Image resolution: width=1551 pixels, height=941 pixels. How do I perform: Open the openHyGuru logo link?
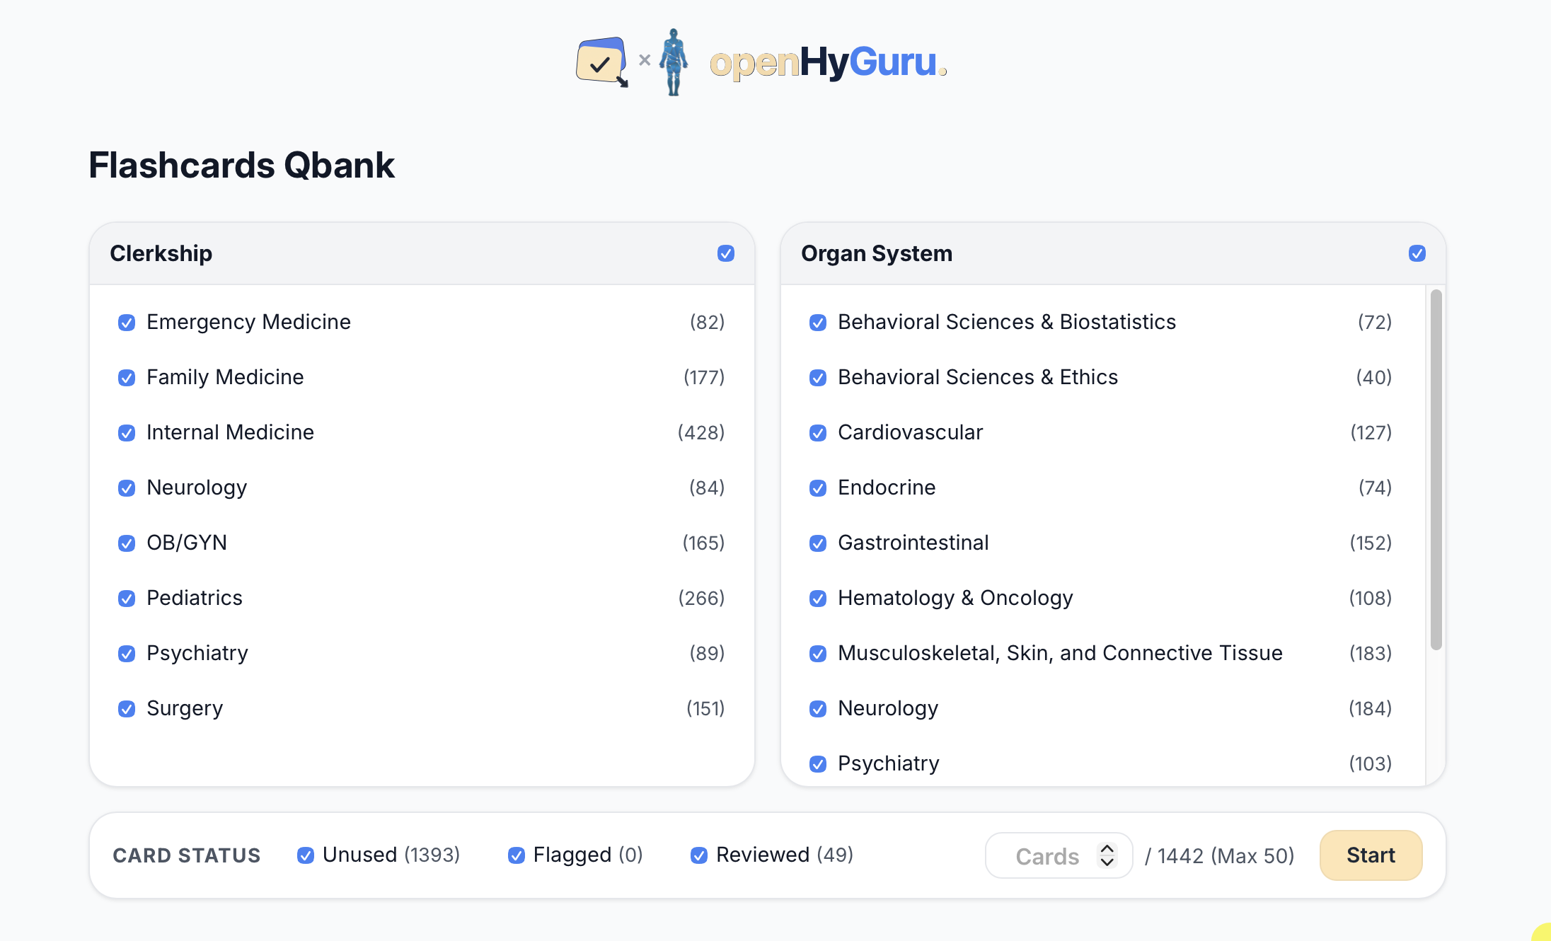pyautogui.click(x=828, y=62)
